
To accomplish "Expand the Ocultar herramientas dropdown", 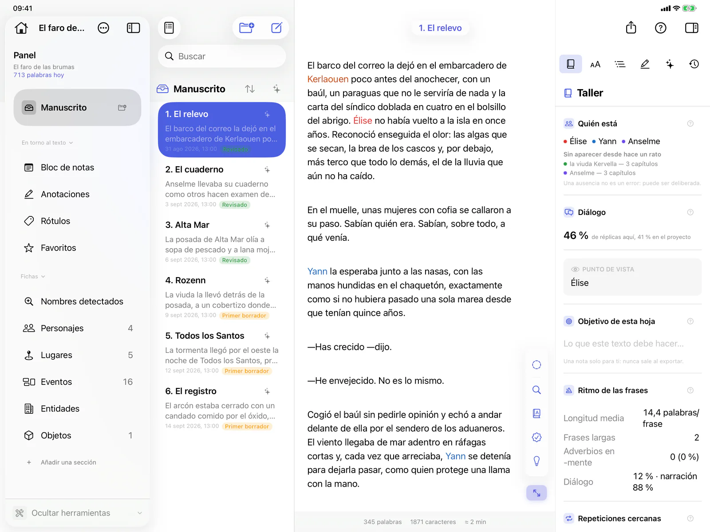I will coord(140,513).
